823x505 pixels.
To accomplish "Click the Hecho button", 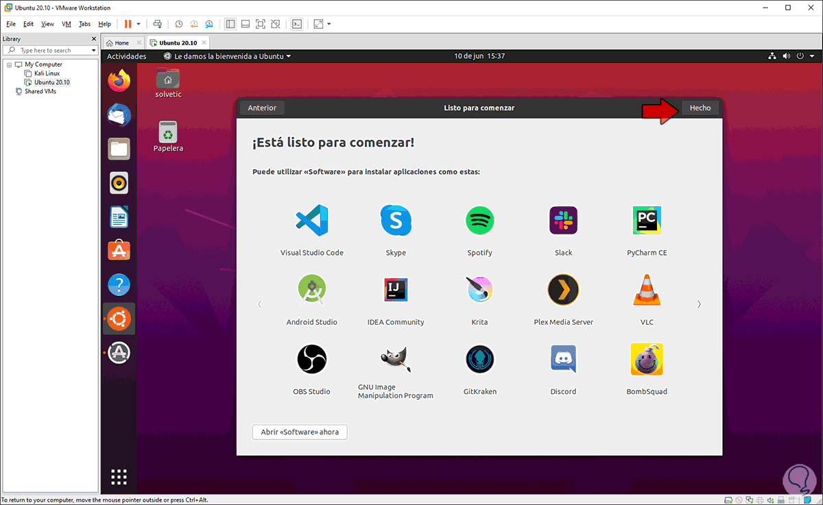I will (x=700, y=108).
